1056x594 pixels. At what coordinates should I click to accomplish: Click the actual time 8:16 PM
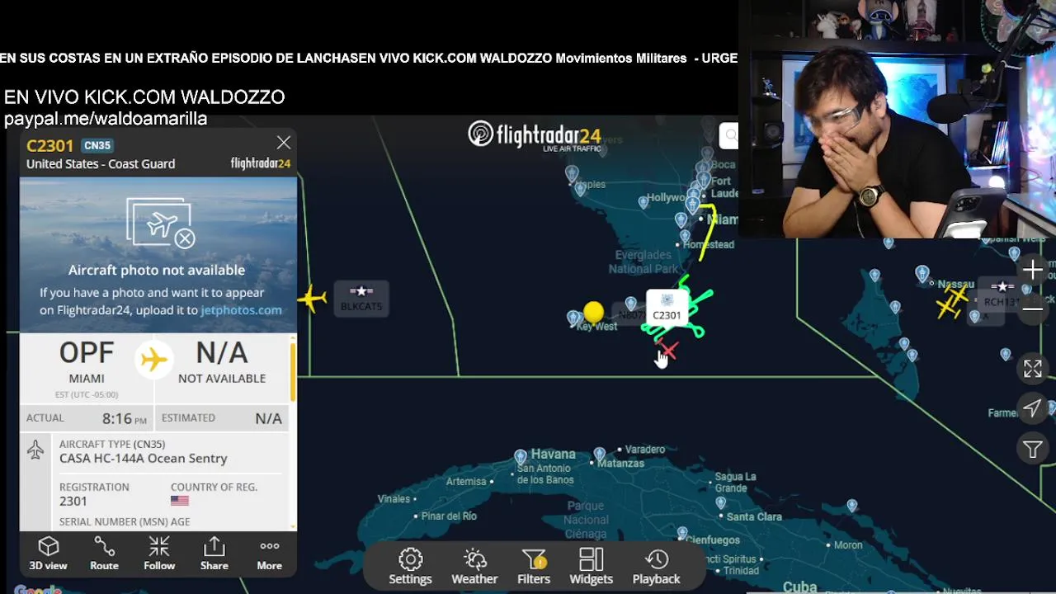(125, 418)
